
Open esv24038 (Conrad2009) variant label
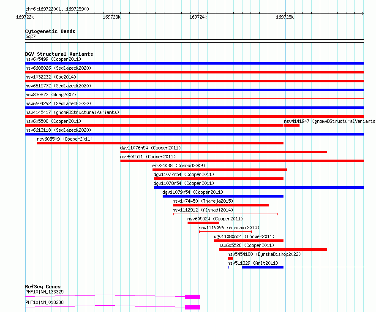coord(179,165)
